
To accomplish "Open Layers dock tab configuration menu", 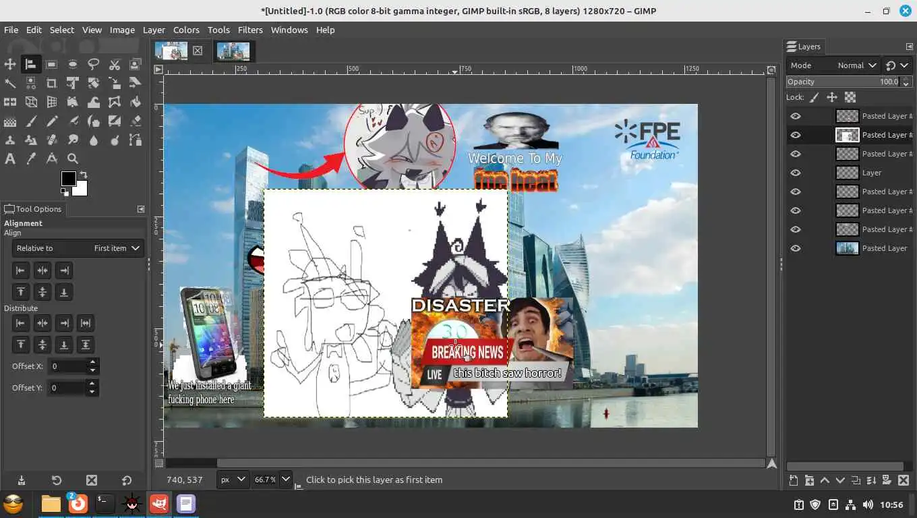I will (909, 47).
